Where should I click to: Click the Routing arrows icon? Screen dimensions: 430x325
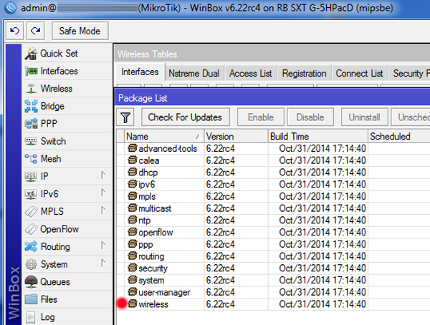point(31,247)
